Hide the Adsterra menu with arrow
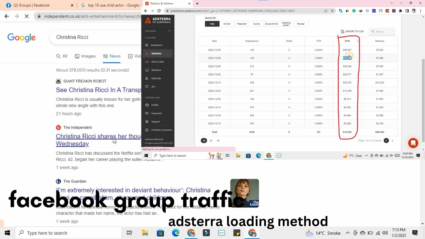The image size is (425, 239). (x=170, y=31)
